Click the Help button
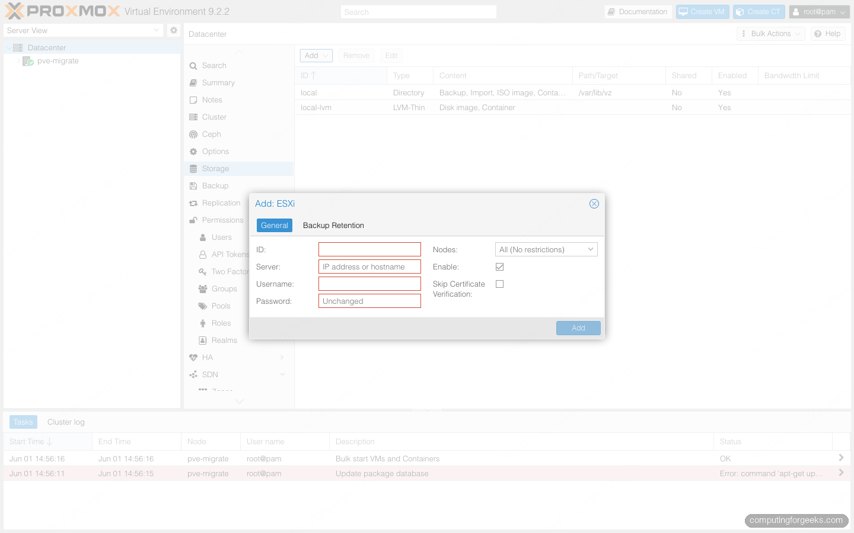854x533 pixels. click(828, 34)
